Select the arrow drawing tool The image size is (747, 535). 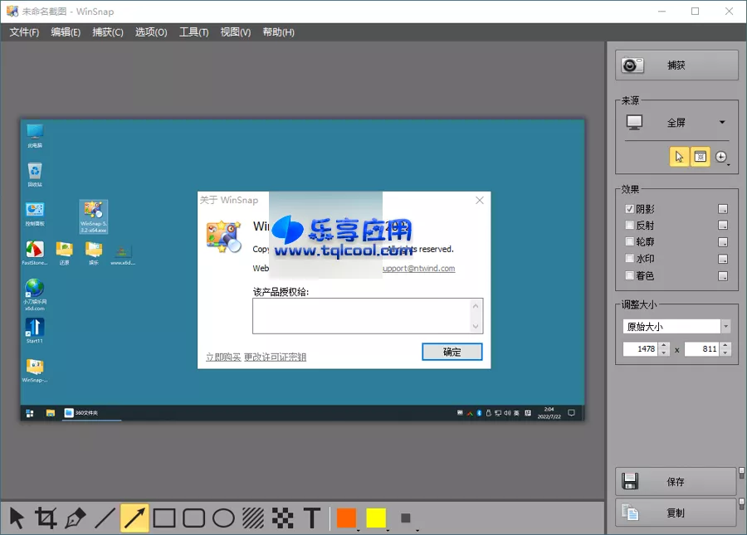(x=134, y=517)
